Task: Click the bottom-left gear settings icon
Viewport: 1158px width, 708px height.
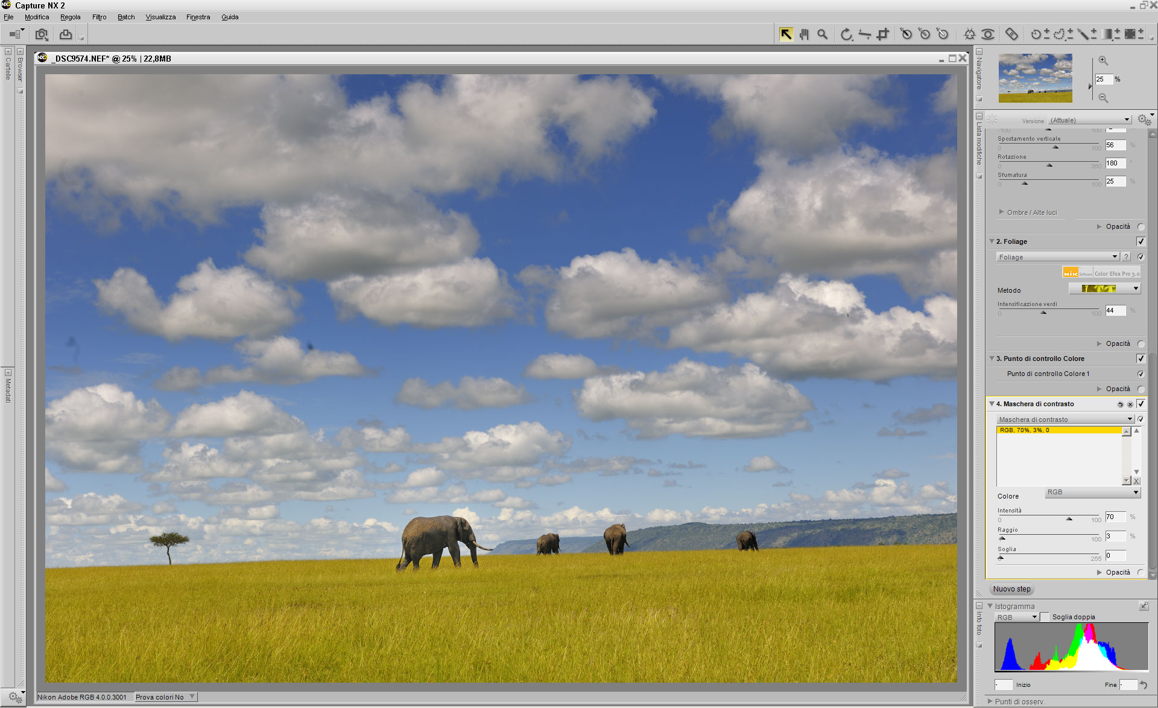Action: coord(15,697)
